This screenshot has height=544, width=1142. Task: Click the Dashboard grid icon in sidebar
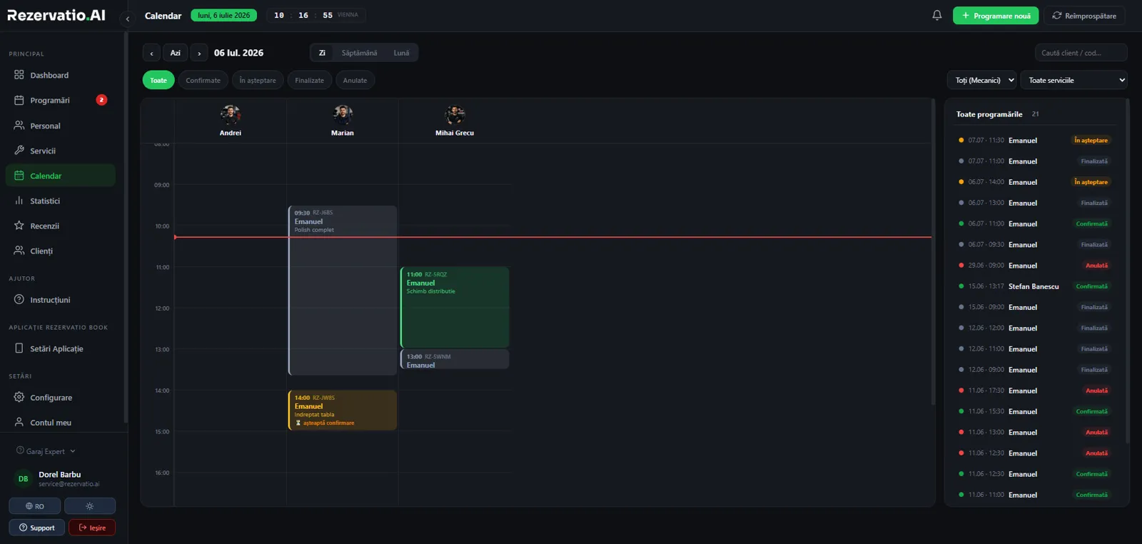19,75
